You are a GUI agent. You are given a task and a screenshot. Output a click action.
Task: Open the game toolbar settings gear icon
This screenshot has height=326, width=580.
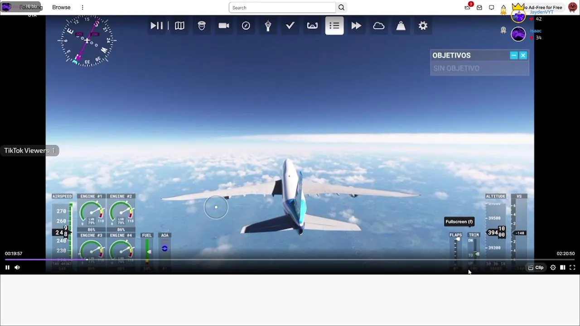pos(423,26)
